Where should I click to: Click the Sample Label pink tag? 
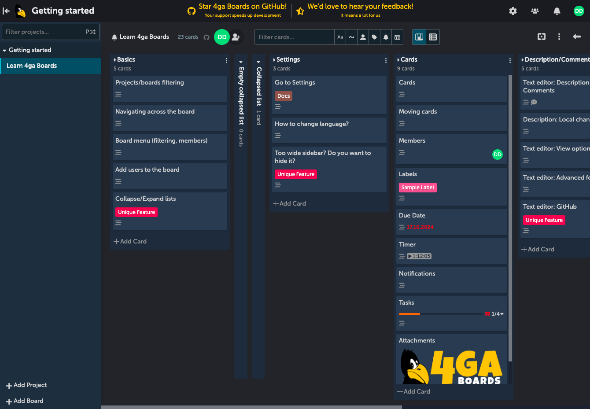coord(418,188)
